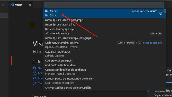Select Alternar Activar puntos de interrupción
This screenshot has height=97, width=172.
(104, 88)
